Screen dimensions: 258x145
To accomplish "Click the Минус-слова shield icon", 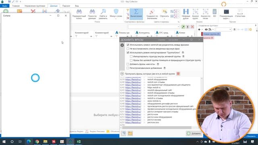I will tap(116, 12).
